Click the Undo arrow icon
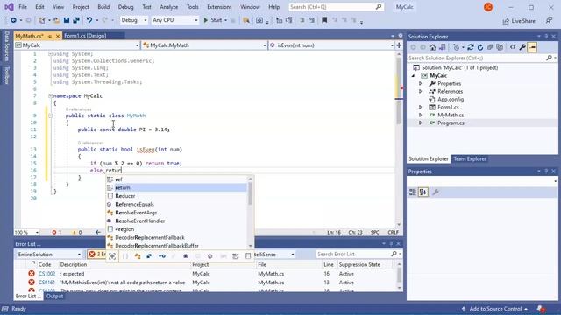The width and height of the screenshot is (561, 315). [89, 20]
